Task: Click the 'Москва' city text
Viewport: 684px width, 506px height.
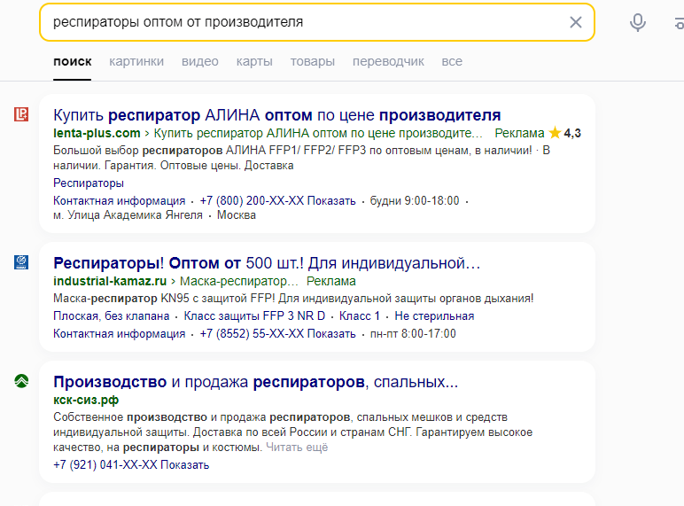Action: pyautogui.click(x=237, y=215)
